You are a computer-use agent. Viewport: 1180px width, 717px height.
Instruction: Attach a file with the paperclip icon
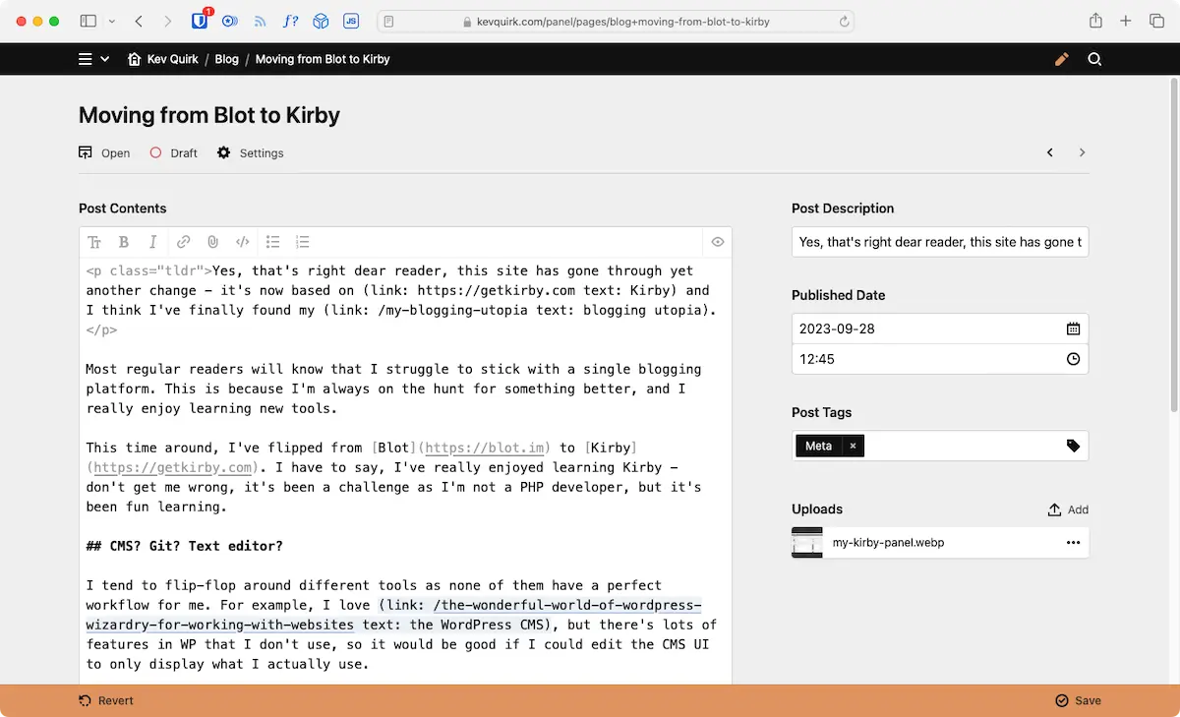[212, 242]
